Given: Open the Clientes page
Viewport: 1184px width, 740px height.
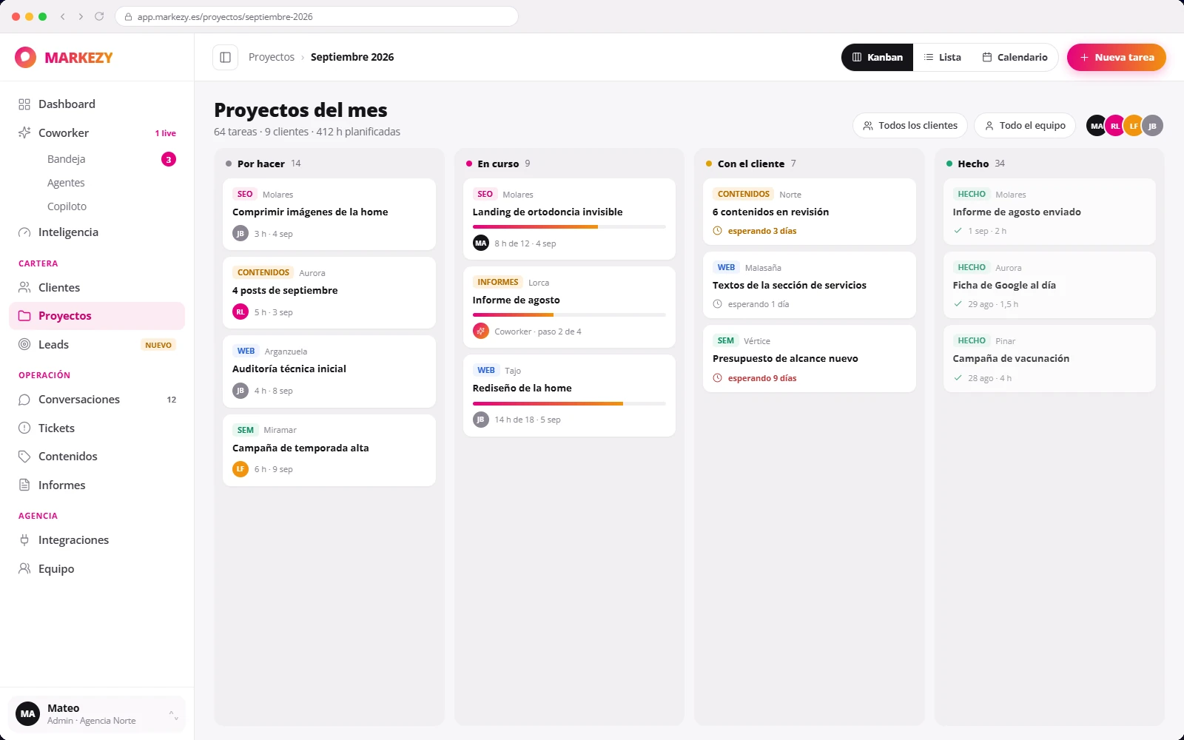Looking at the screenshot, I should click(x=97, y=288).
